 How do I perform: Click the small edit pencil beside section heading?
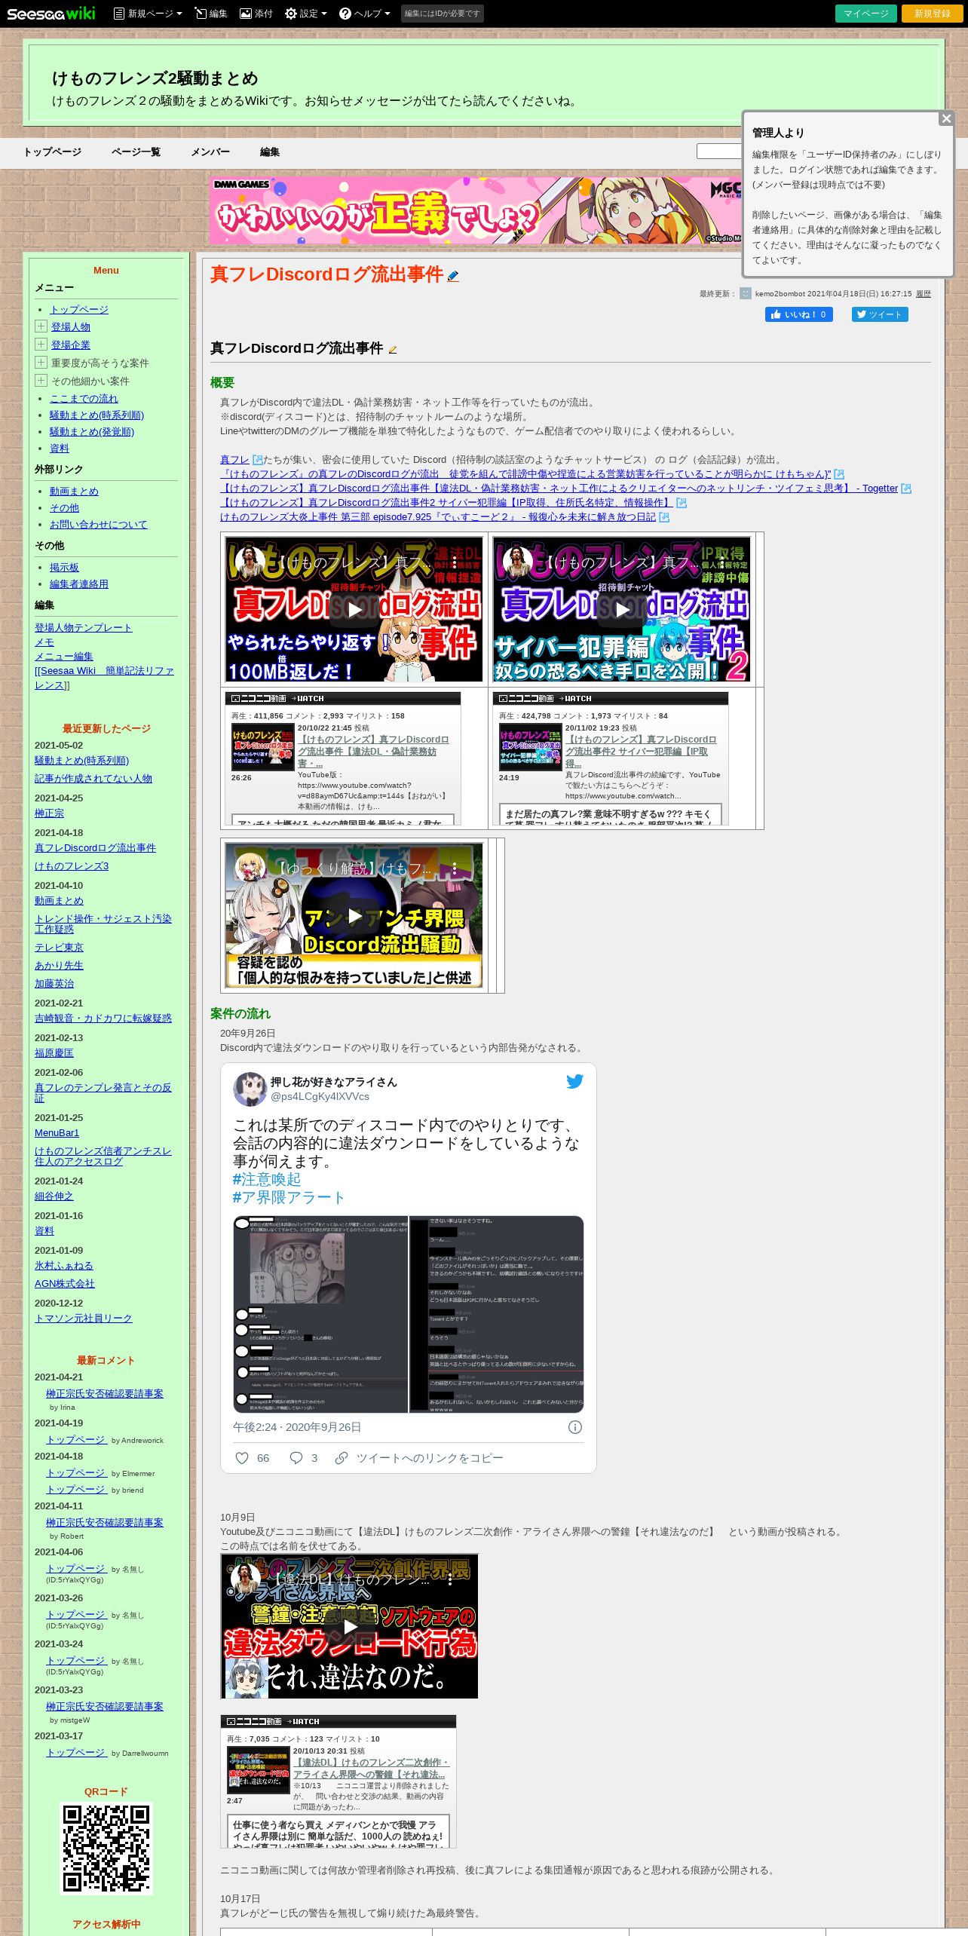pyautogui.click(x=392, y=349)
